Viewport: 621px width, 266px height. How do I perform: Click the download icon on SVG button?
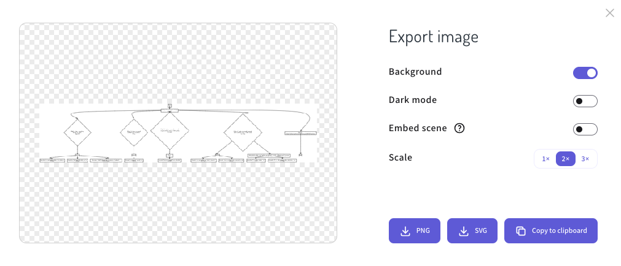click(463, 231)
